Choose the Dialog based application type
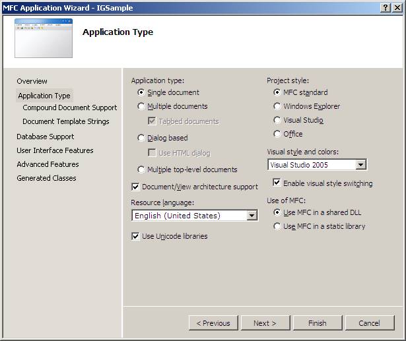Viewport: 406px width, 341px height. [141, 138]
